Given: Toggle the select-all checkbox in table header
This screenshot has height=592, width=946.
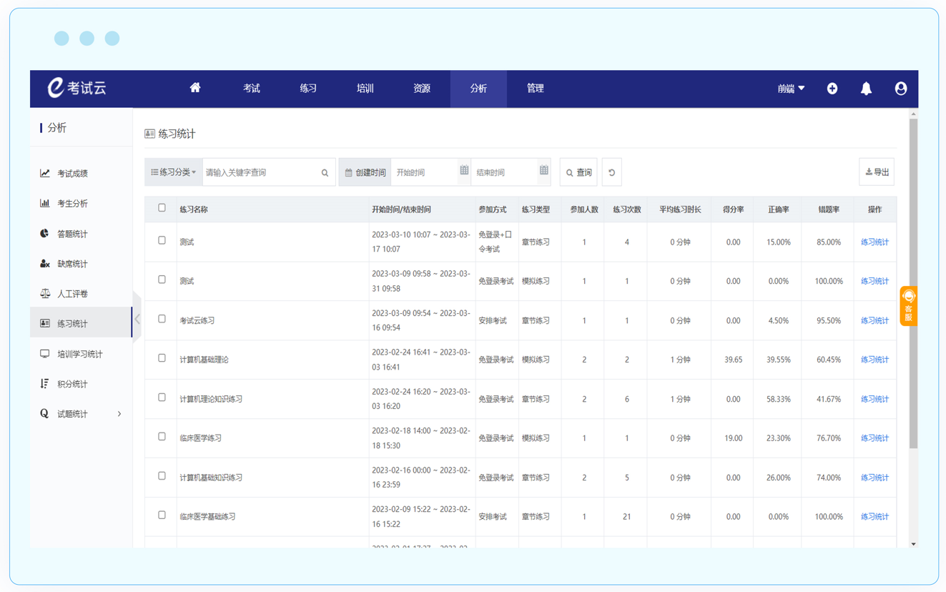Looking at the screenshot, I should pos(162,208).
